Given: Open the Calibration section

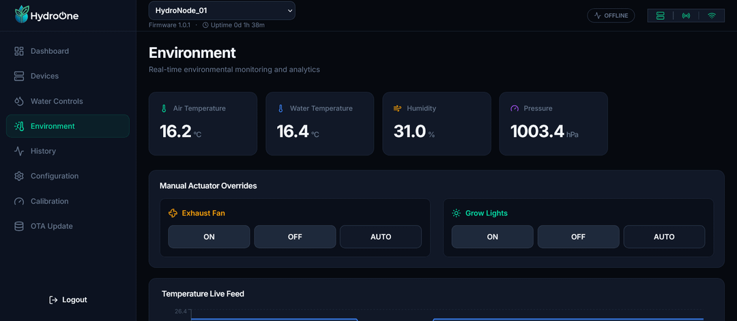Looking at the screenshot, I should click(x=68, y=201).
